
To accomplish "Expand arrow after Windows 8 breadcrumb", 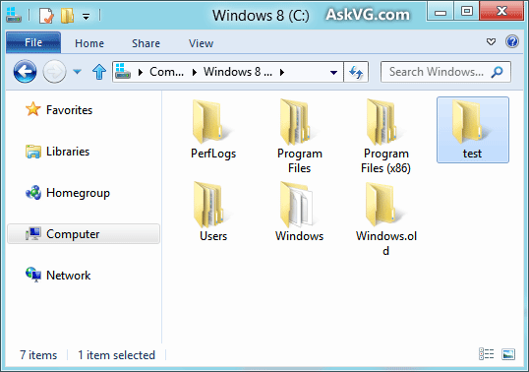I will coord(282,72).
